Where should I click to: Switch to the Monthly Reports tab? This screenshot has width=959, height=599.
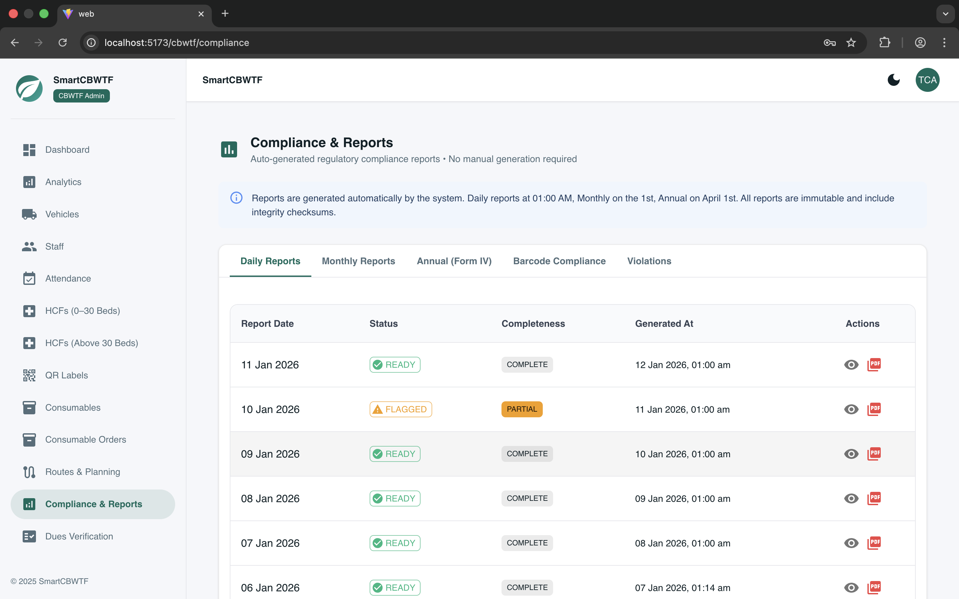[358, 261]
